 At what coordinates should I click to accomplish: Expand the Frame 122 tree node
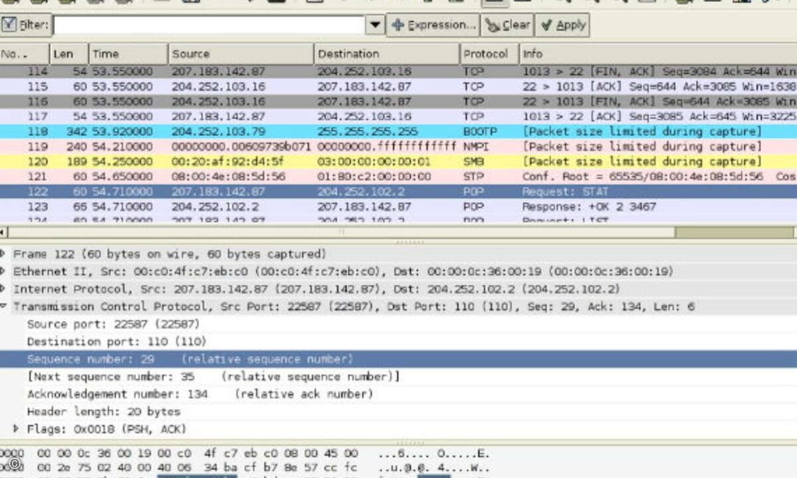click(x=3, y=254)
